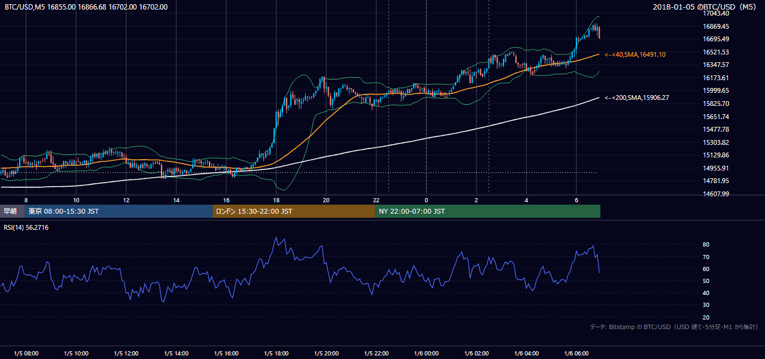Click the 1/5 18:00 bottom time label
The image size is (765, 359).
tap(276, 354)
